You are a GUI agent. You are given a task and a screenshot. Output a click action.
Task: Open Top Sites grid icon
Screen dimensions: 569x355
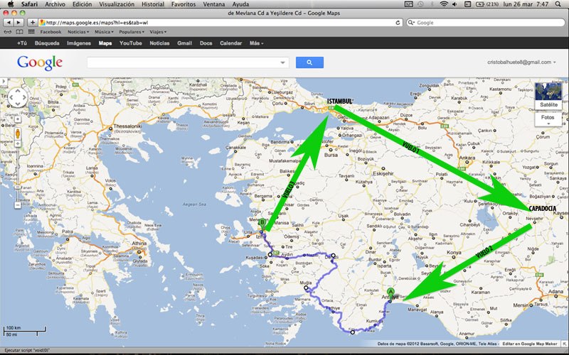pos(31,32)
